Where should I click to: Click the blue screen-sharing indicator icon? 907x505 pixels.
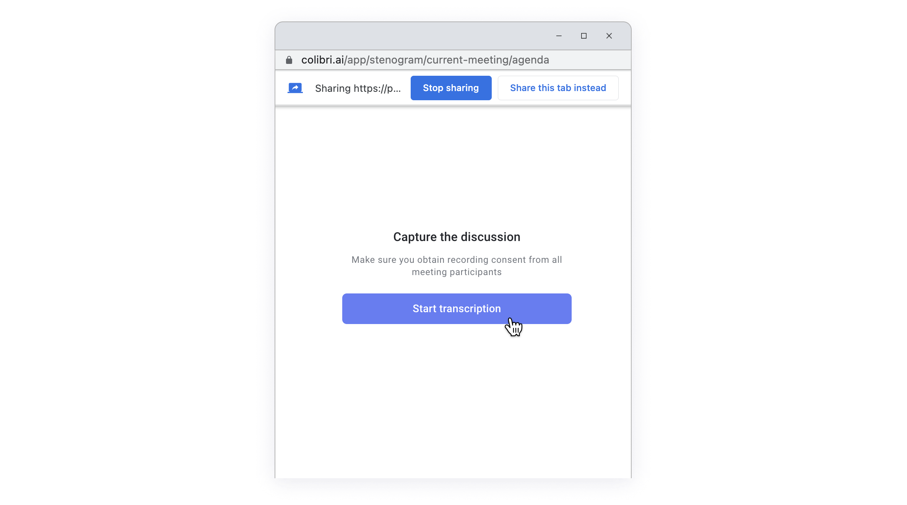click(x=295, y=88)
